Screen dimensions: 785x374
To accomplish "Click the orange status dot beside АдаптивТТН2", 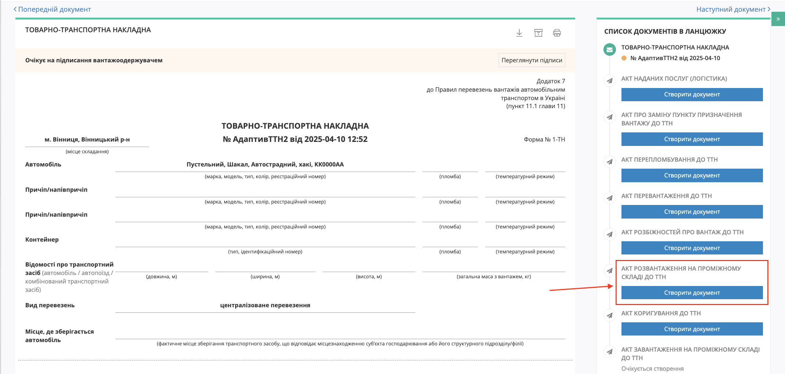I will click(x=624, y=58).
